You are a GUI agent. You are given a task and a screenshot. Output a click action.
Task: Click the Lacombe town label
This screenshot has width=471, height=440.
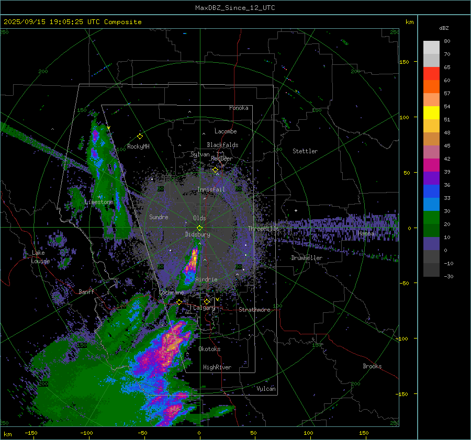(x=226, y=131)
